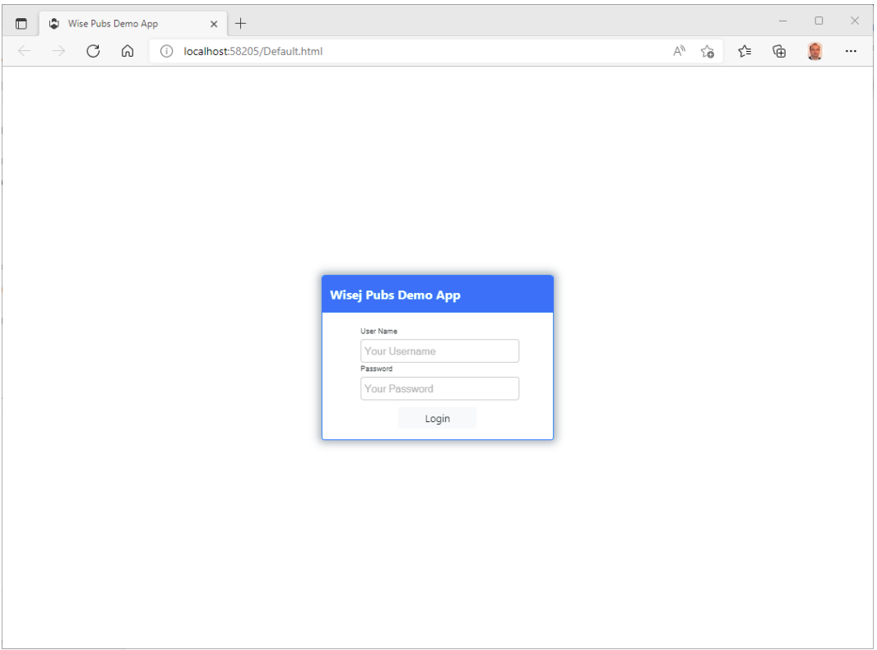This screenshot has width=877, height=650.
Task: Close the Wise Pubs Demo App tab
Action: (x=214, y=24)
